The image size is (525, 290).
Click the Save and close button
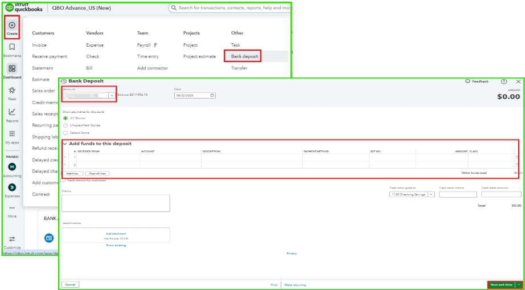click(501, 284)
